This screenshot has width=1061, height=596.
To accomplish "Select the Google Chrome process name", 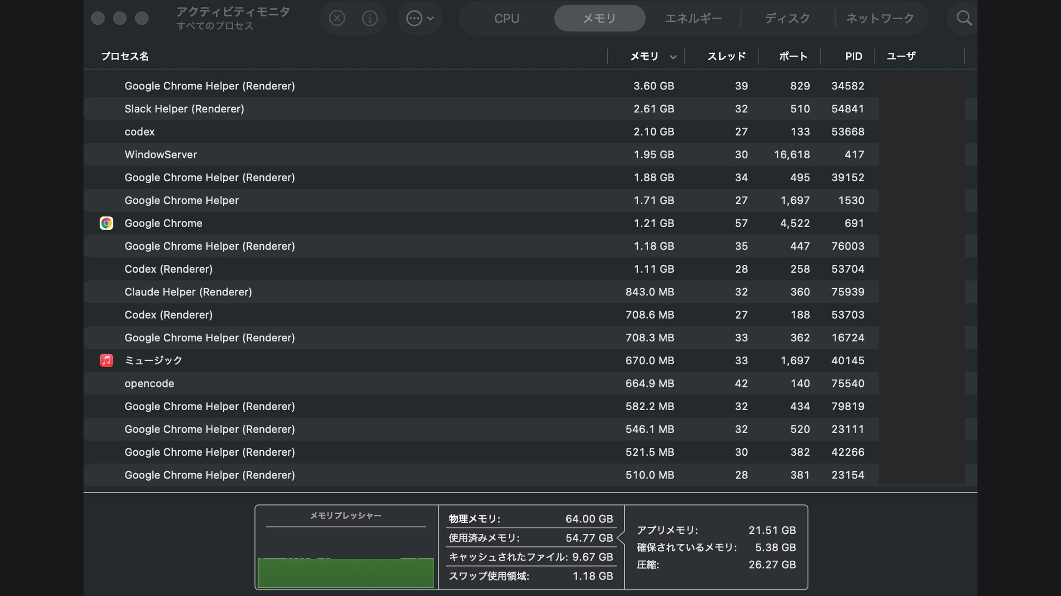I will tap(163, 223).
